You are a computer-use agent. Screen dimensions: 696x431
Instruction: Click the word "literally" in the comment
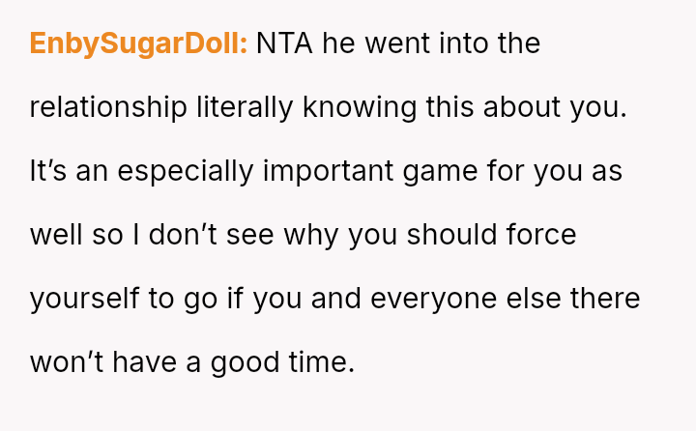point(246,108)
